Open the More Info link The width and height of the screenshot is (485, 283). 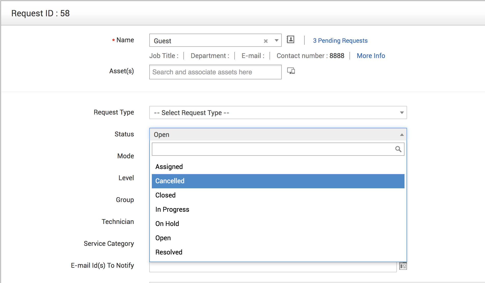[371, 56]
